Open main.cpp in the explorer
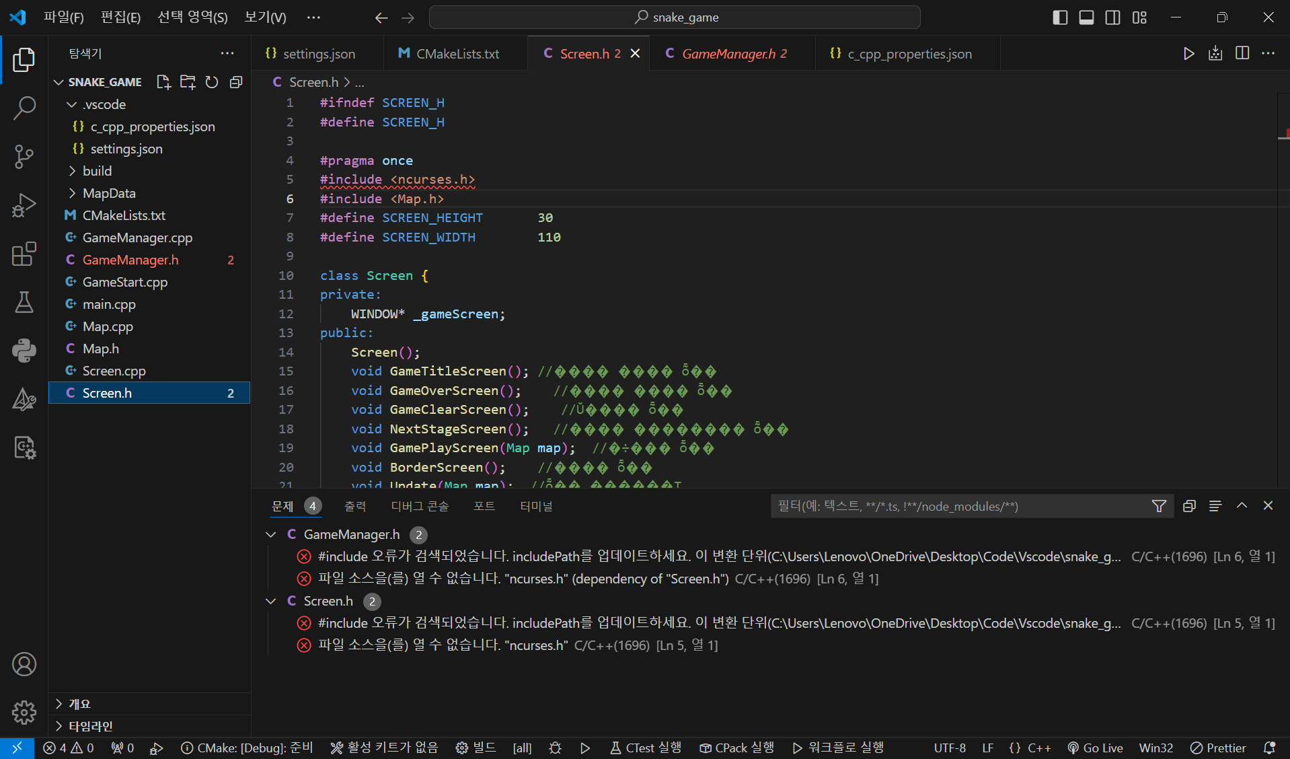The width and height of the screenshot is (1290, 759). coord(149,304)
